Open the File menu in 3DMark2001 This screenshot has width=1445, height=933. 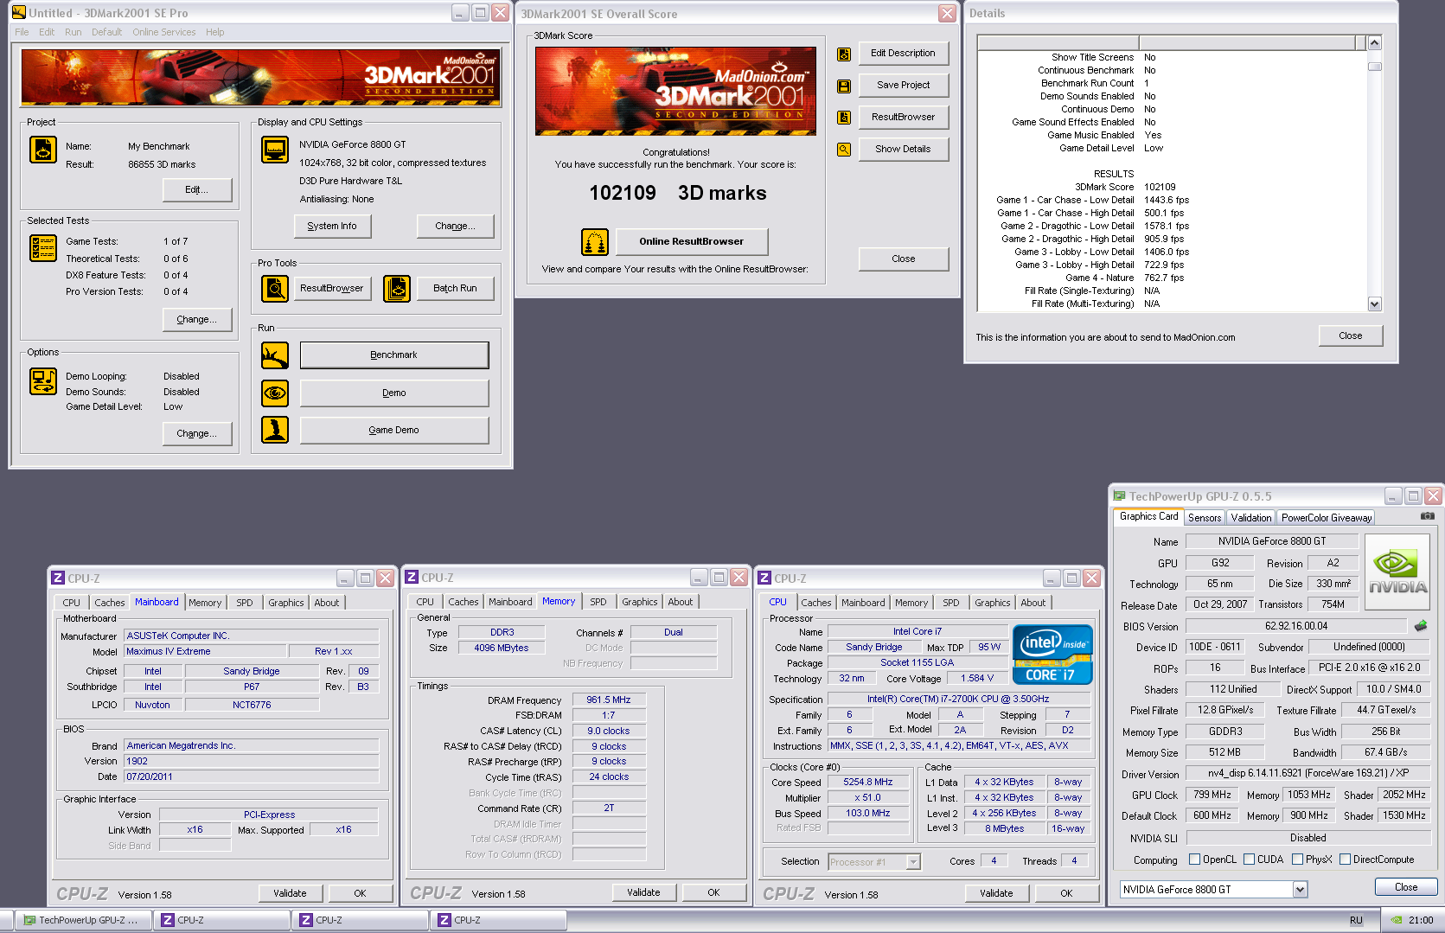(x=22, y=32)
